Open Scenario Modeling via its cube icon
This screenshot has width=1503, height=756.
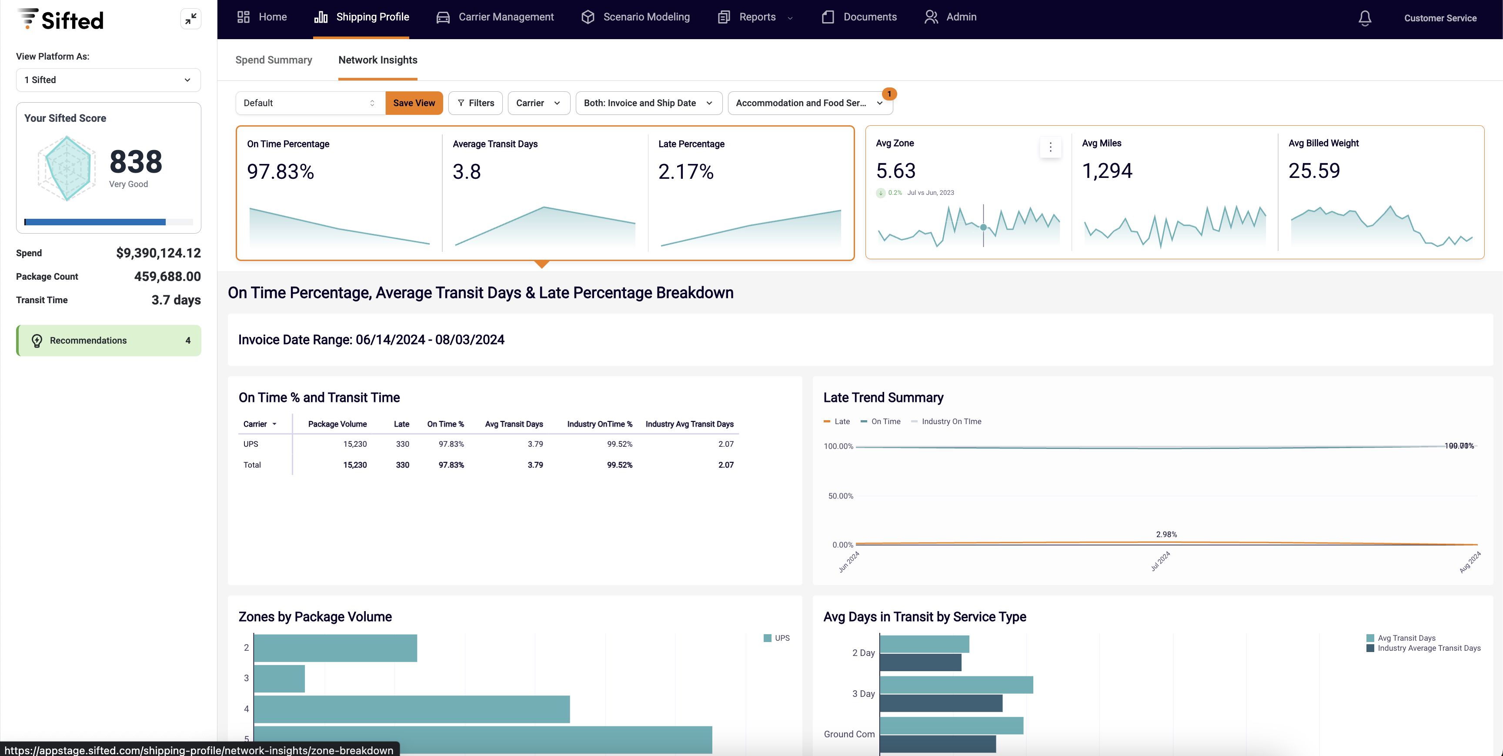coord(587,17)
